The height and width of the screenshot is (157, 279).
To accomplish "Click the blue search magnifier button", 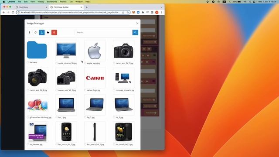I will click(135, 32).
